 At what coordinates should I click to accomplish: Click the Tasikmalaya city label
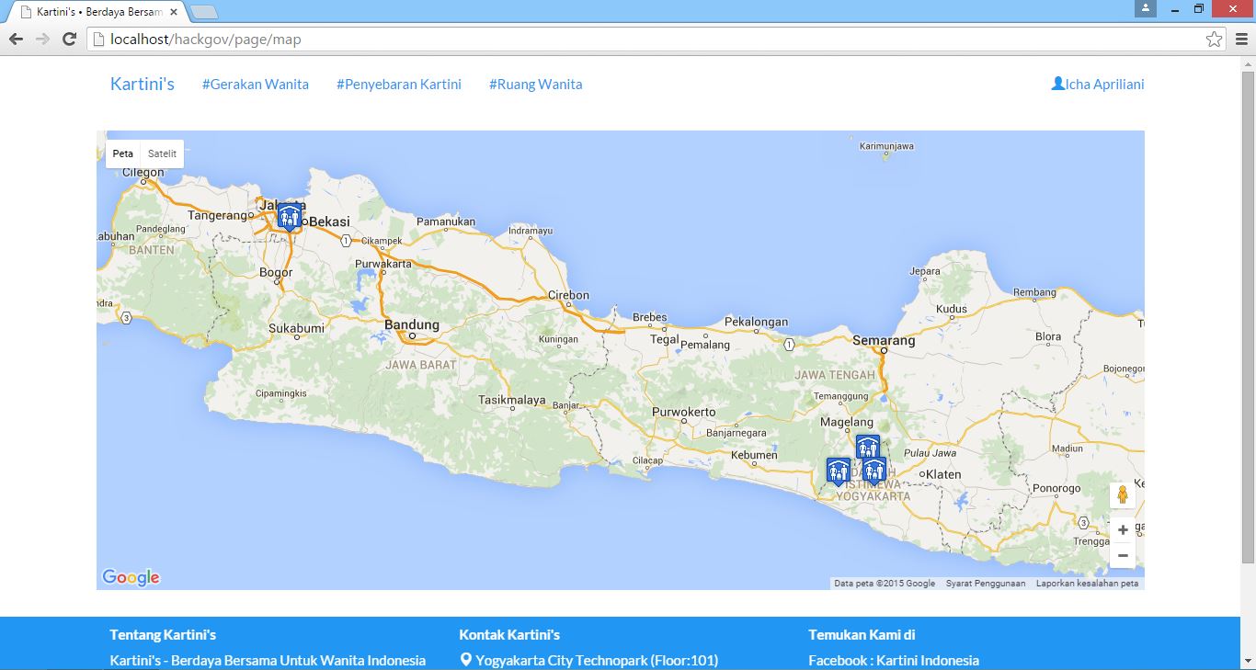click(x=512, y=401)
